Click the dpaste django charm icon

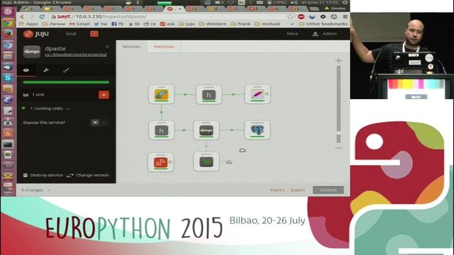coord(32,52)
